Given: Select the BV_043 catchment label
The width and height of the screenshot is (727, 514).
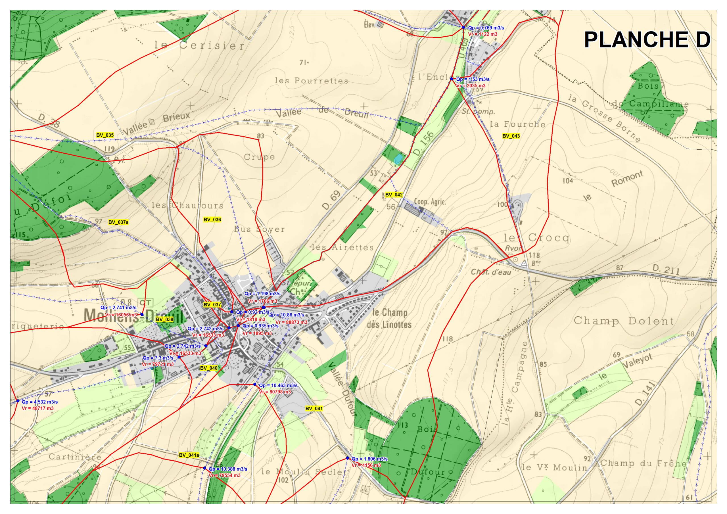Looking at the screenshot, I should tap(511, 136).
